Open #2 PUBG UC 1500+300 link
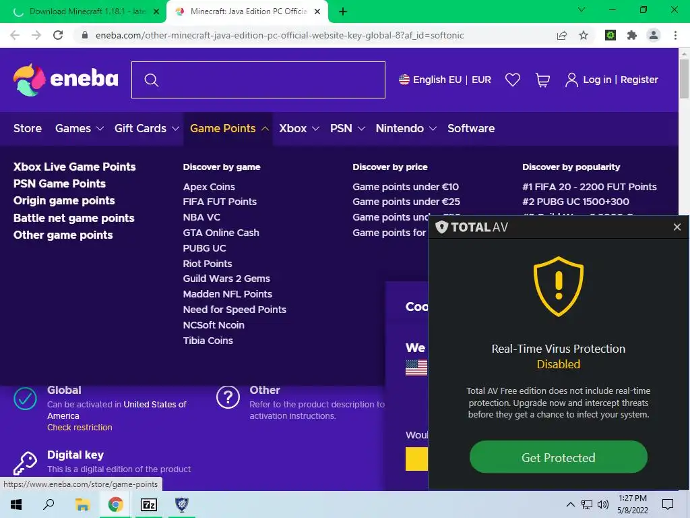Screen dimensions: 690x518 575,202
